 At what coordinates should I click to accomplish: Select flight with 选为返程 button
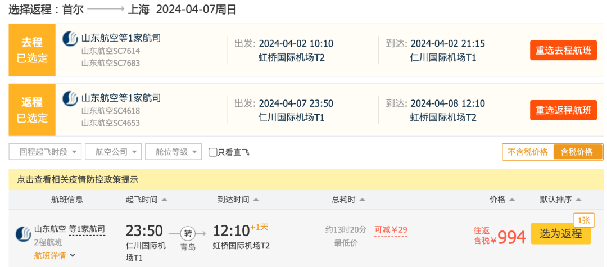560,234
